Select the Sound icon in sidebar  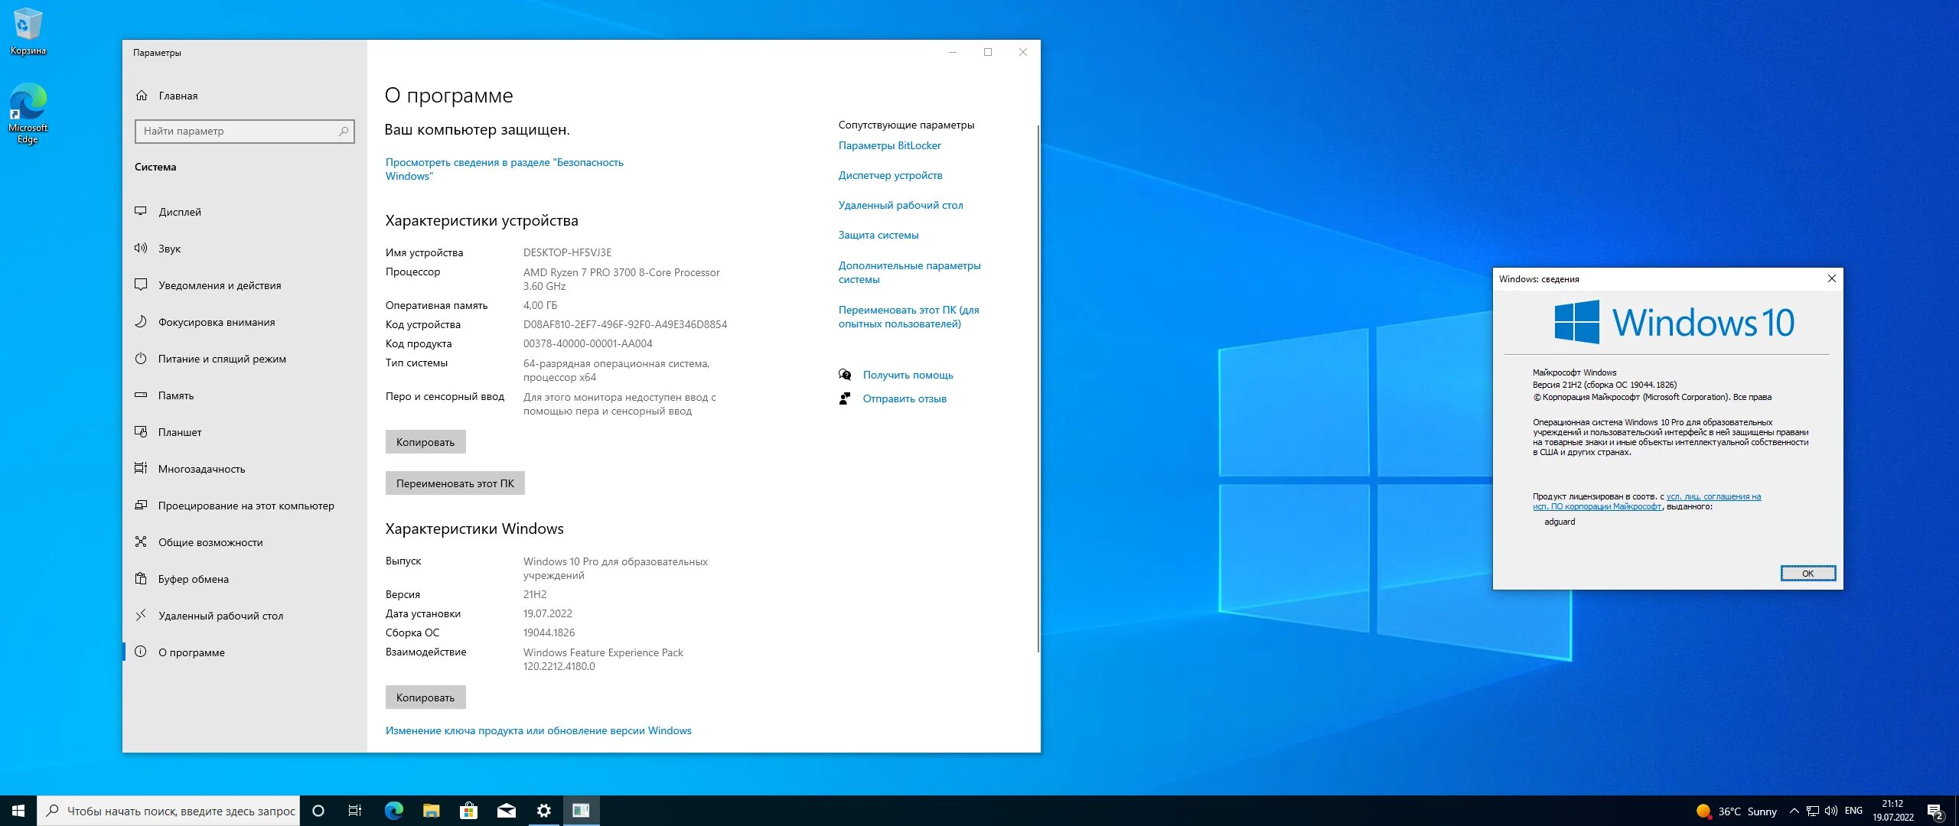141,249
